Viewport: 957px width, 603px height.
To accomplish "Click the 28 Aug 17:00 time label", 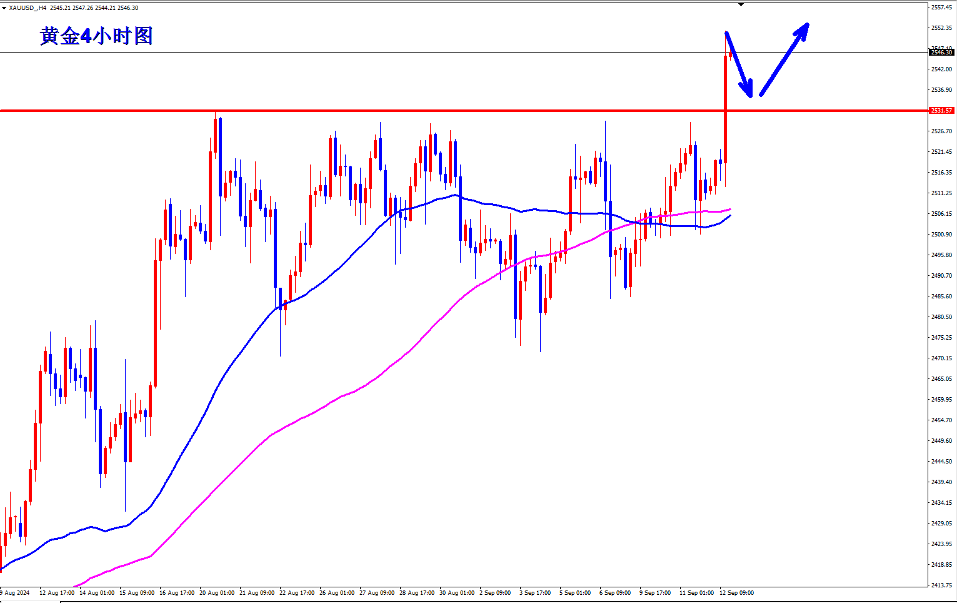I will click(417, 593).
